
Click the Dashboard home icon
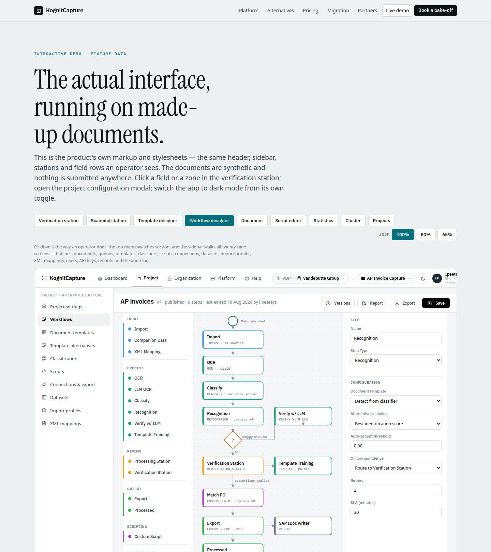click(x=100, y=278)
